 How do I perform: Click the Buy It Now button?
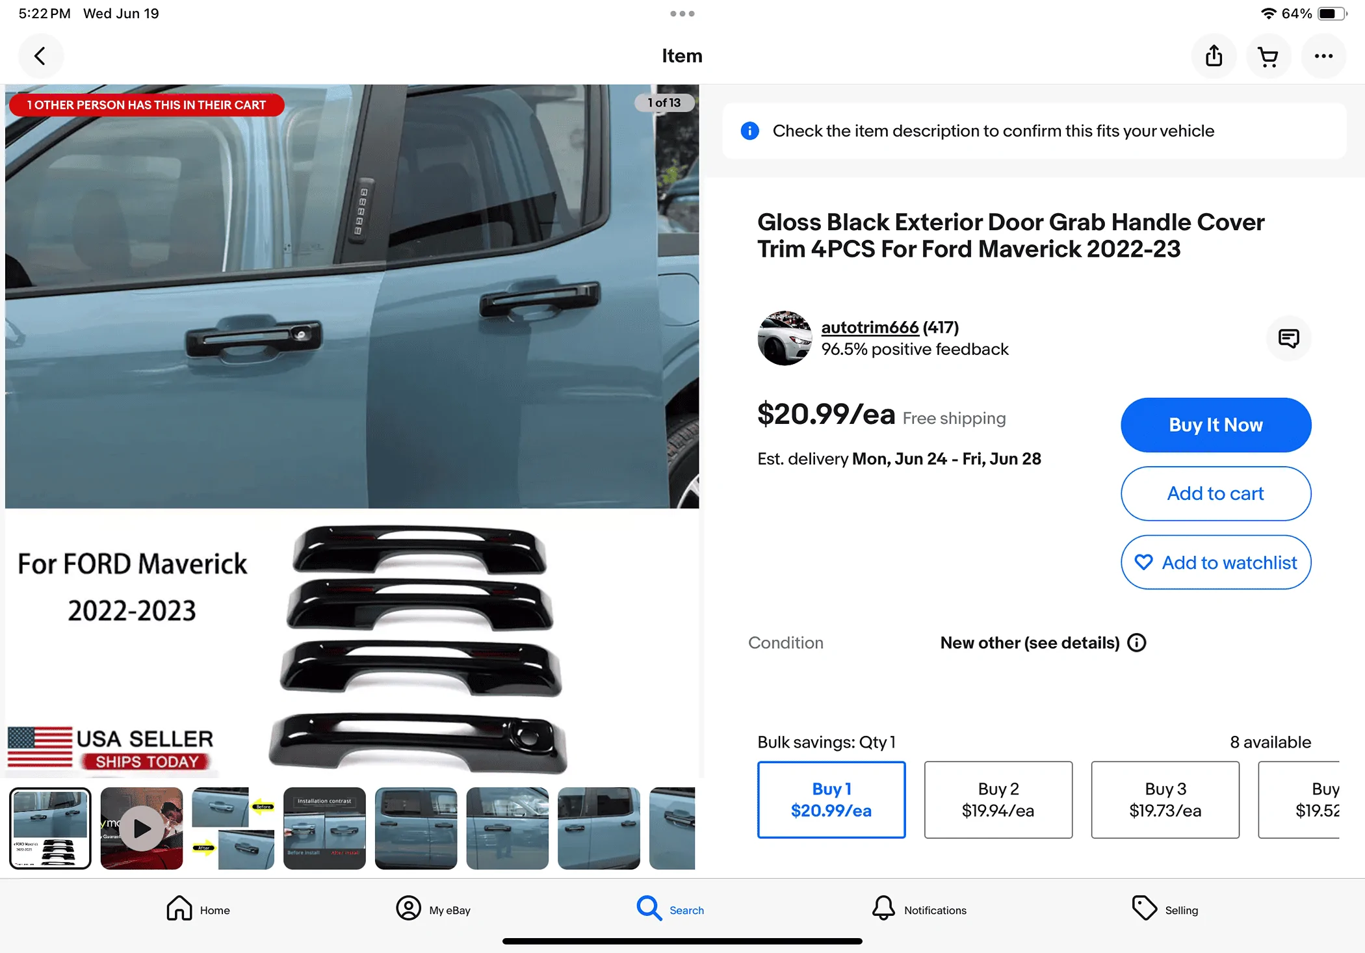[1215, 425]
